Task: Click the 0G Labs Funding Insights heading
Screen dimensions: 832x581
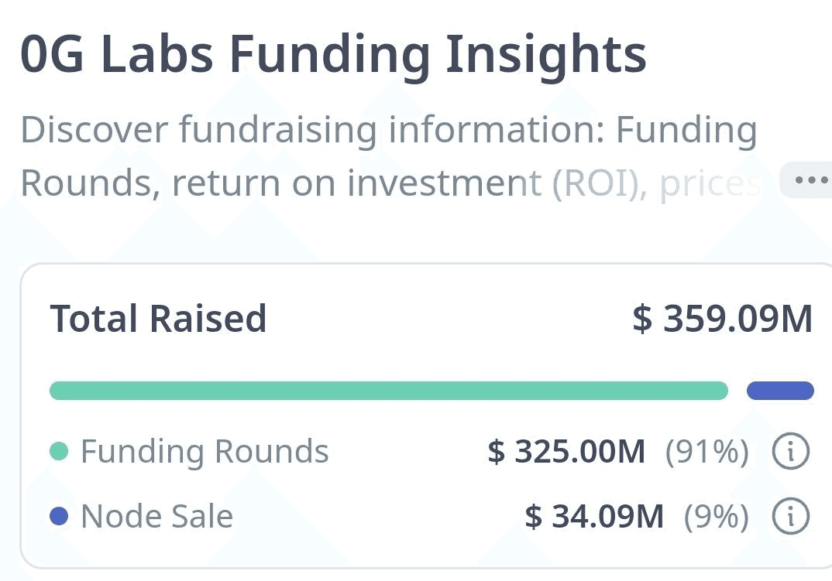Action: 333,55
